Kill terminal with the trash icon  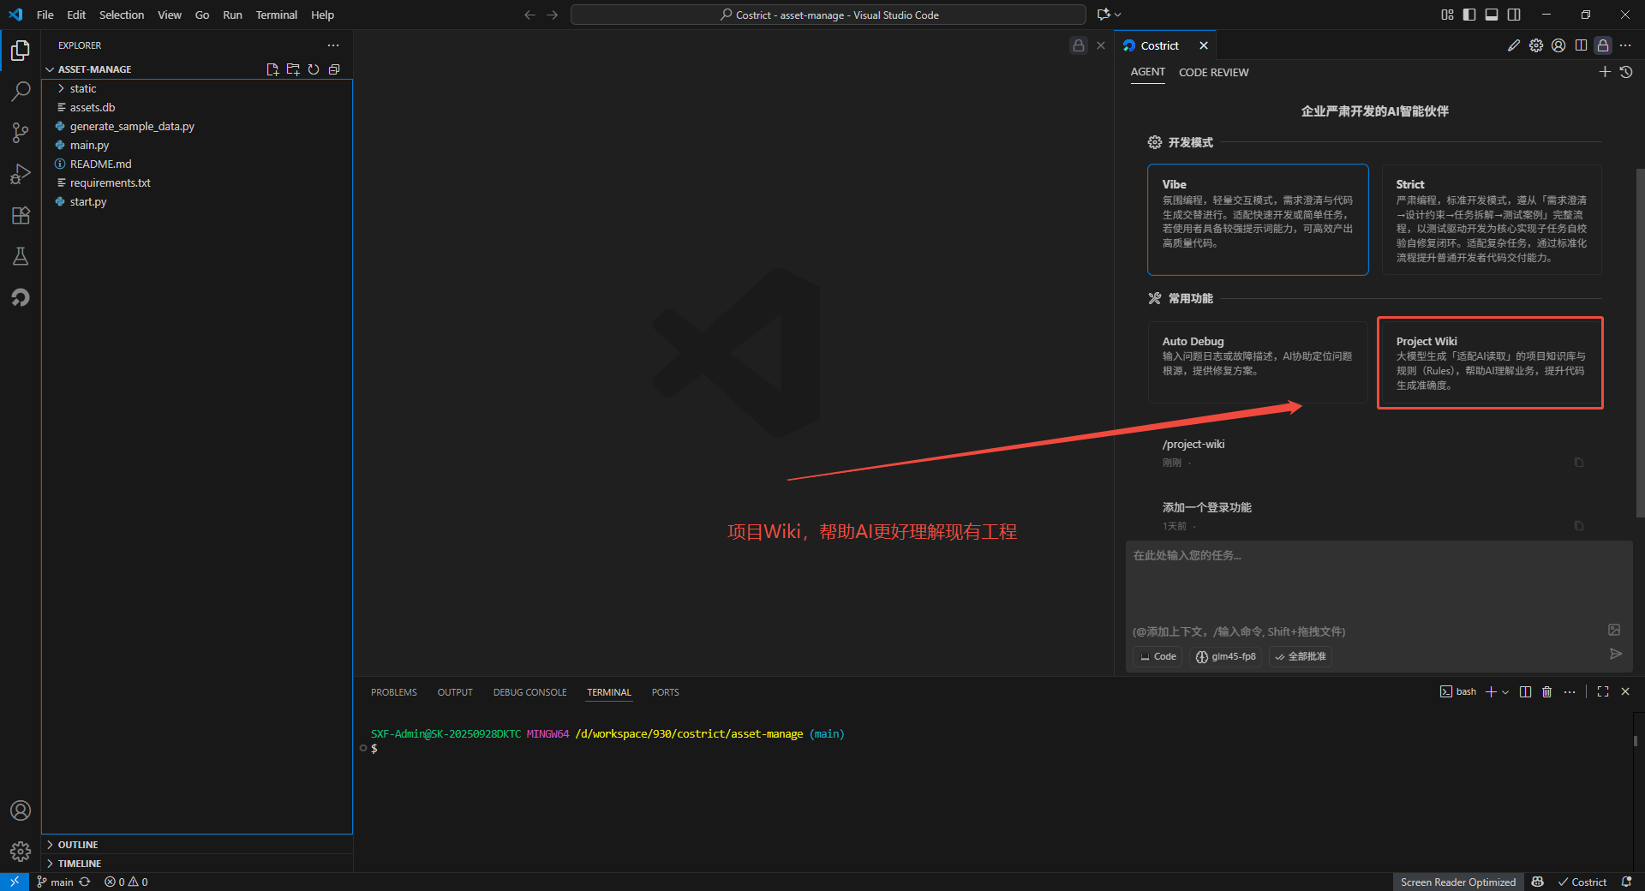pos(1546,692)
